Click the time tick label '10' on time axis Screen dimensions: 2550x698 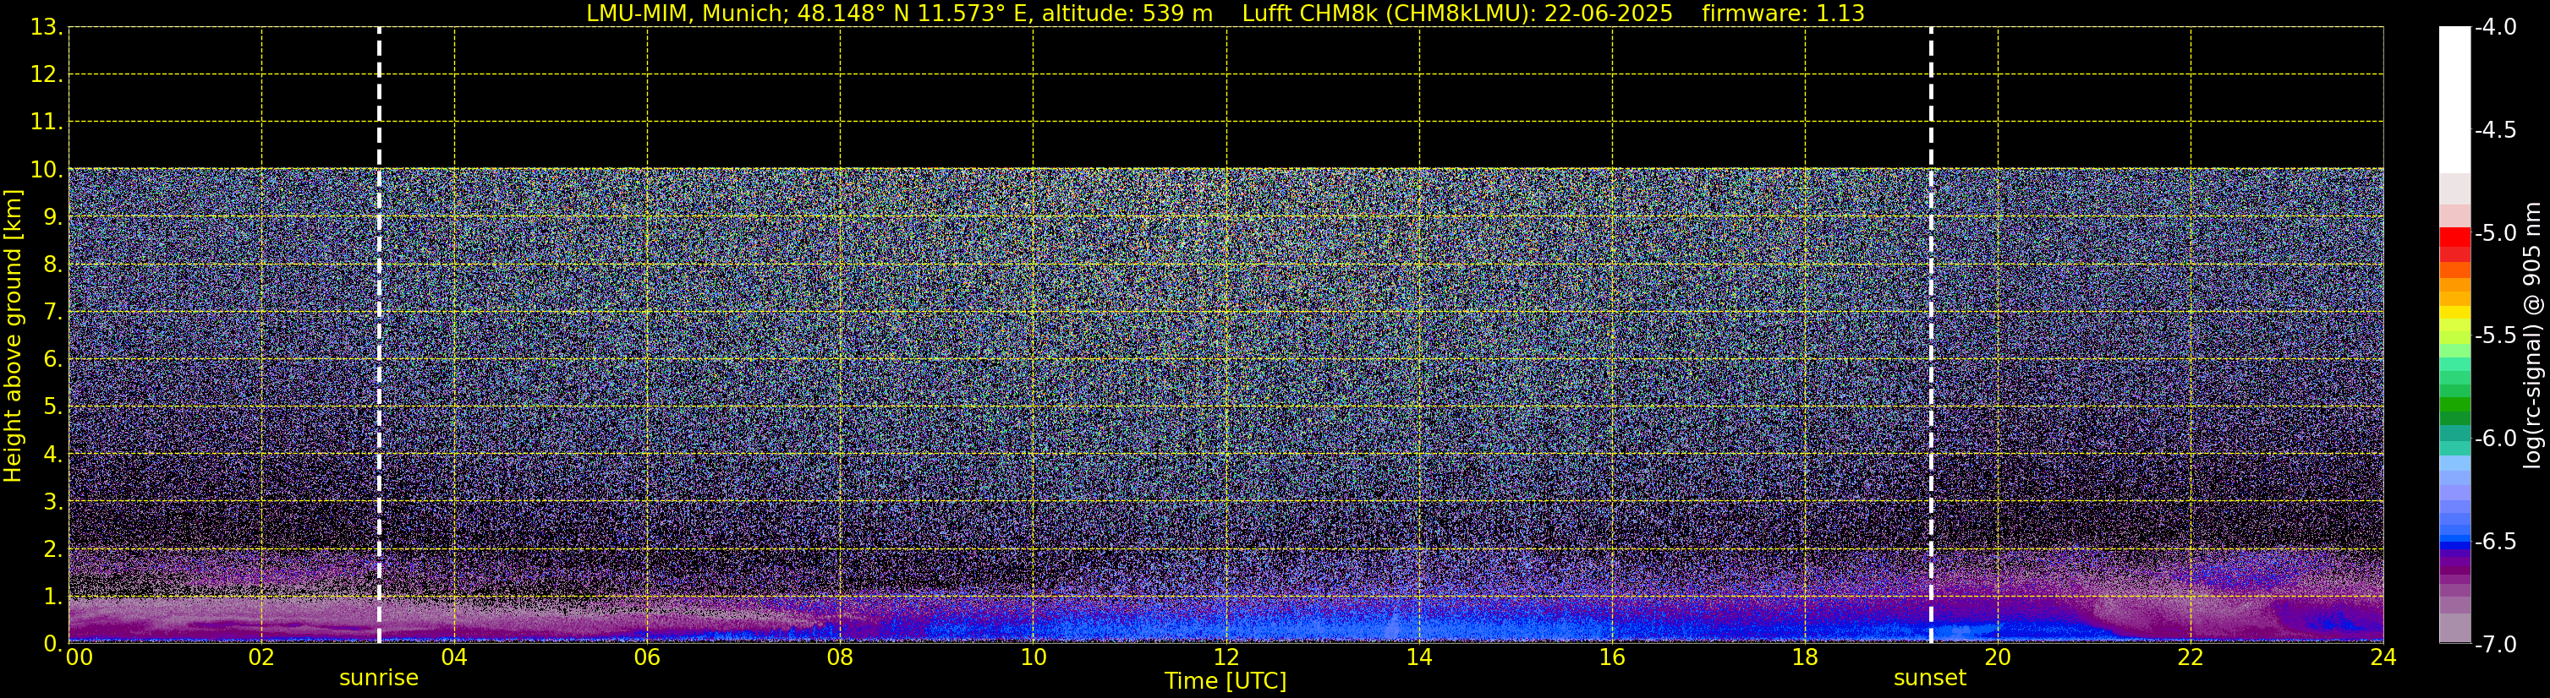pyautogui.click(x=1034, y=657)
